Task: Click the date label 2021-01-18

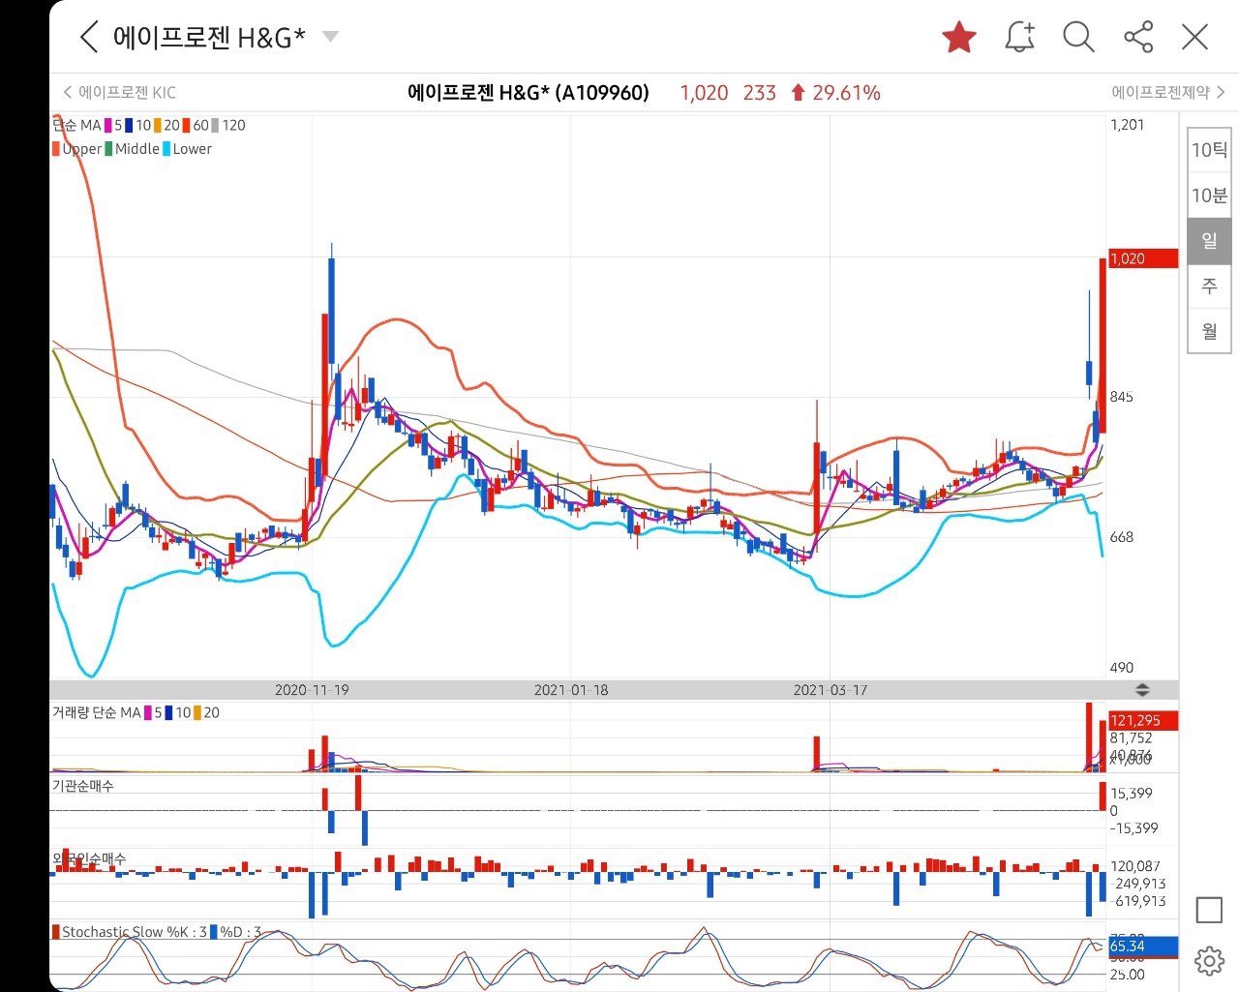Action: [571, 690]
